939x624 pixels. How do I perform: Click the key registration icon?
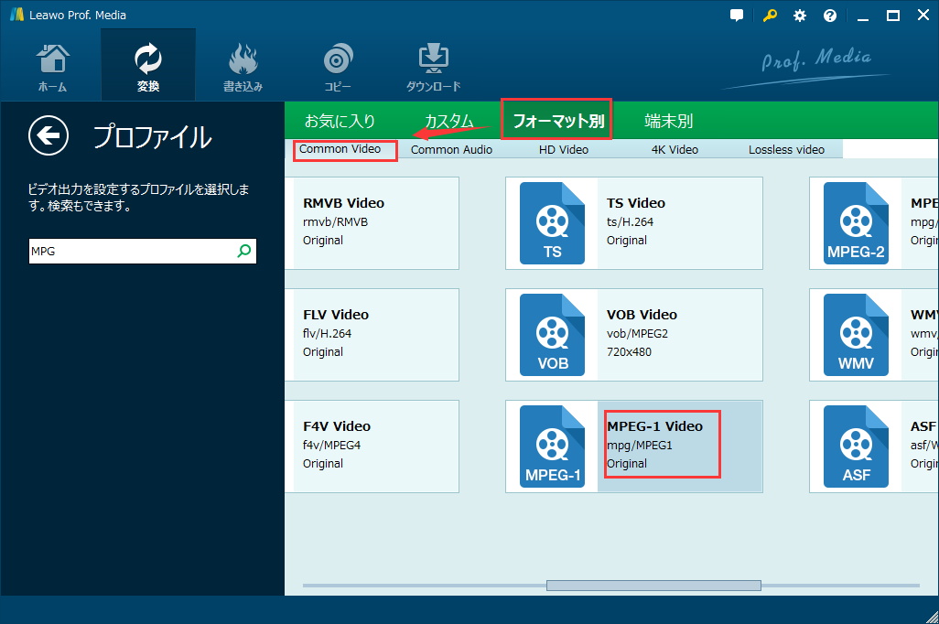pyautogui.click(x=769, y=16)
